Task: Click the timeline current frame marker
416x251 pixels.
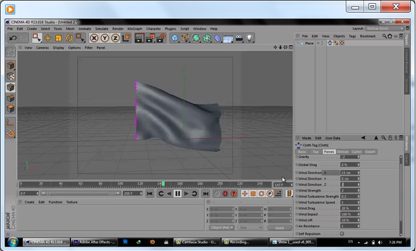Action: (x=163, y=184)
